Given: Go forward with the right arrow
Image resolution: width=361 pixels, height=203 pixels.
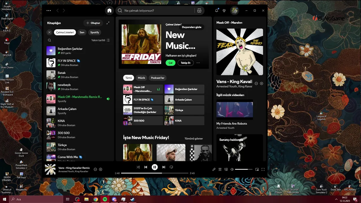Looking at the screenshot, I should click(x=64, y=10).
